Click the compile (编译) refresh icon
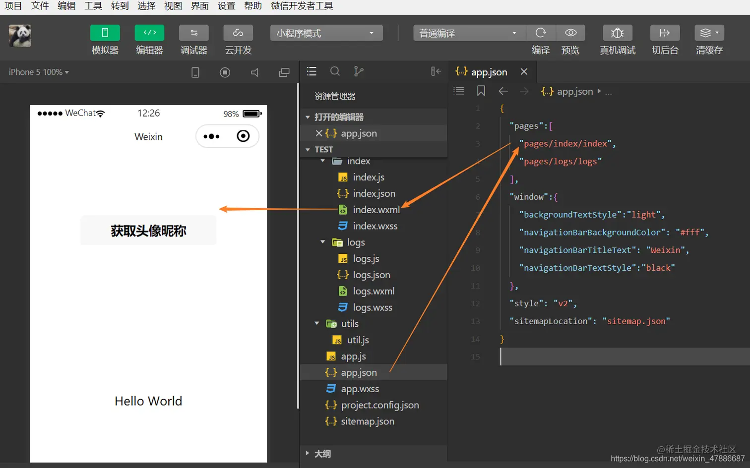The height and width of the screenshot is (468, 750). 541,33
